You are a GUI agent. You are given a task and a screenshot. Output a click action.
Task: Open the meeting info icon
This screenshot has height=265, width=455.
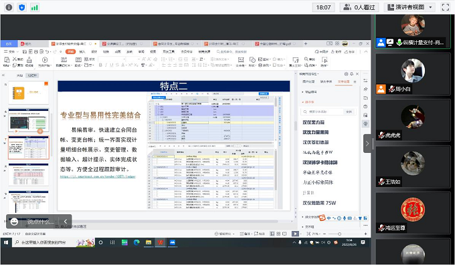pos(9,7)
